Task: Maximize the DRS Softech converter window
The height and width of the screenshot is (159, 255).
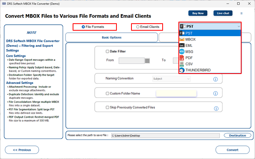Action: [x=238, y=4]
